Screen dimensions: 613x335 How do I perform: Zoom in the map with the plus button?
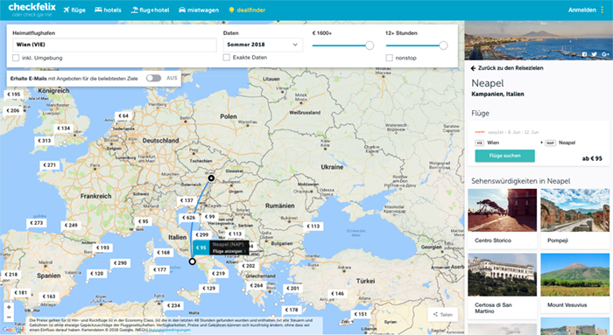point(9,307)
